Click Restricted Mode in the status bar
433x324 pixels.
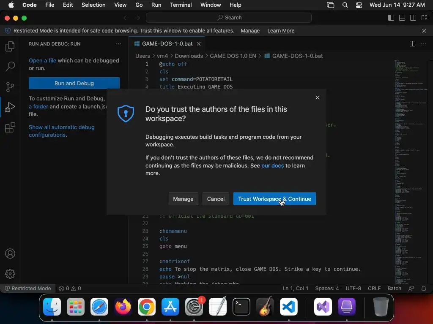coord(28,289)
